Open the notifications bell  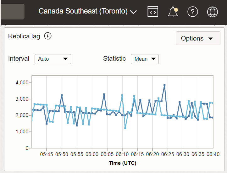click(x=173, y=12)
